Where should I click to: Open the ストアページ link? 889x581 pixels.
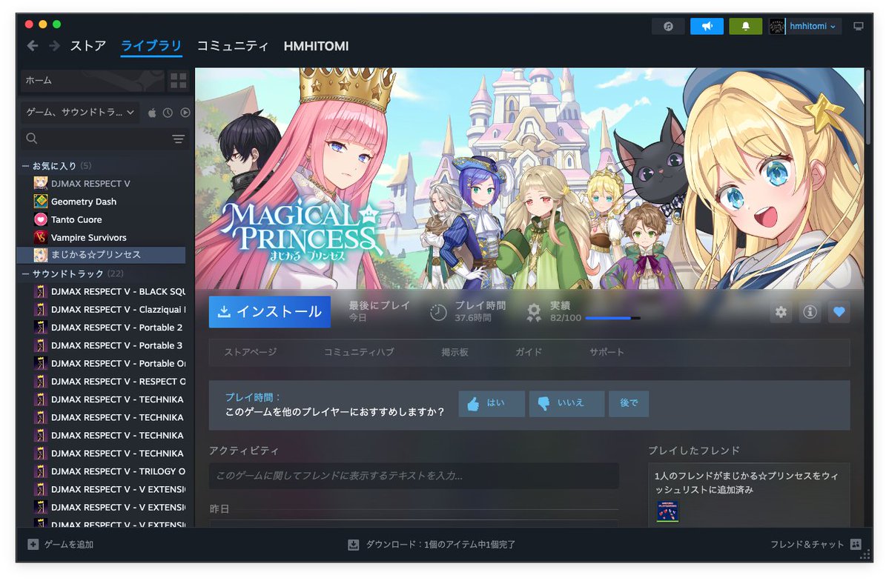[x=251, y=352]
